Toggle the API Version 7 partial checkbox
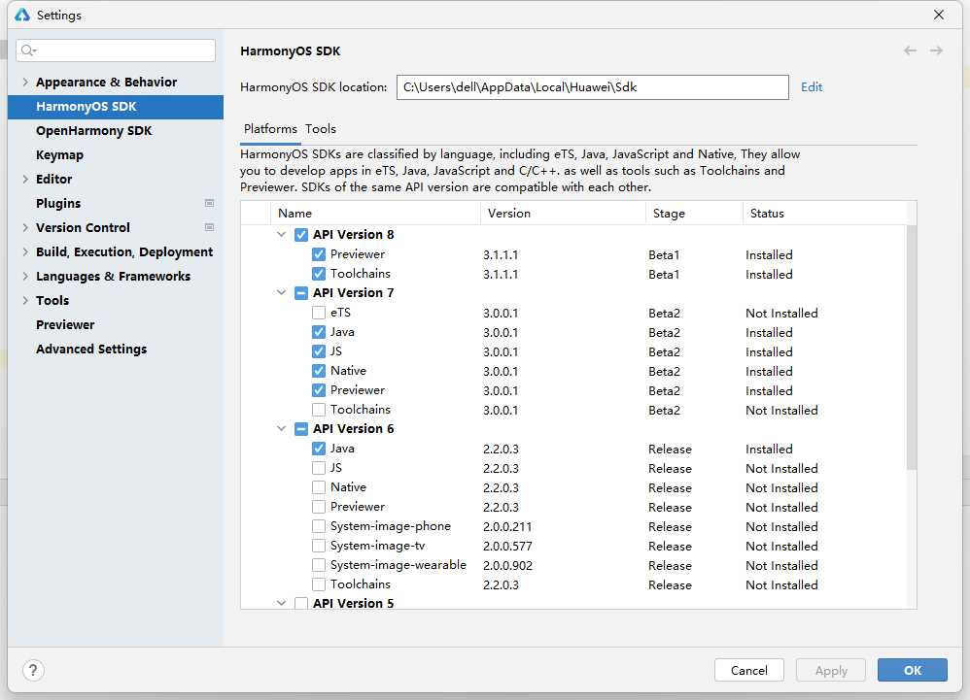The image size is (970, 700). [x=301, y=293]
